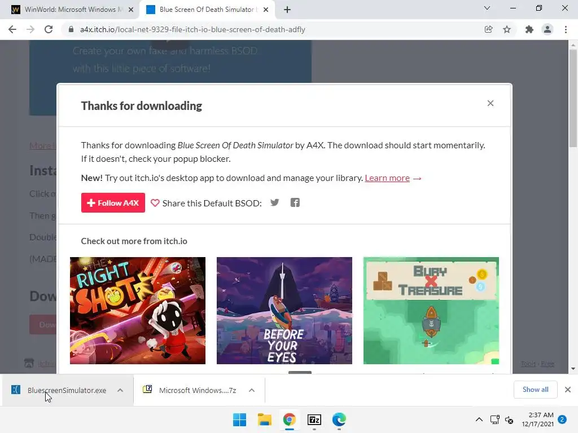Share on Facebook
Viewport: 578px width, 433px height.
(x=295, y=202)
